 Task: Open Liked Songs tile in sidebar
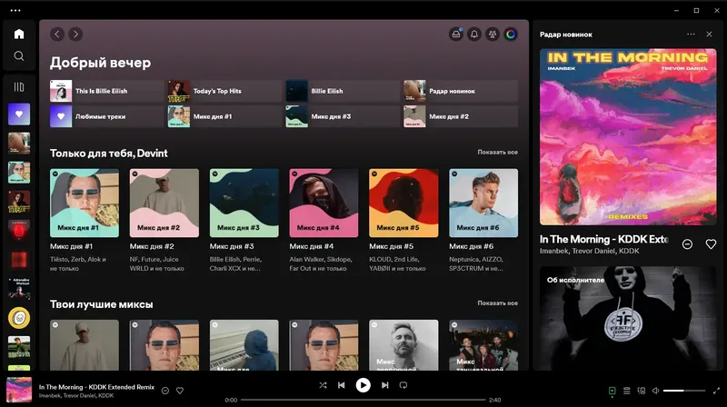pos(19,114)
